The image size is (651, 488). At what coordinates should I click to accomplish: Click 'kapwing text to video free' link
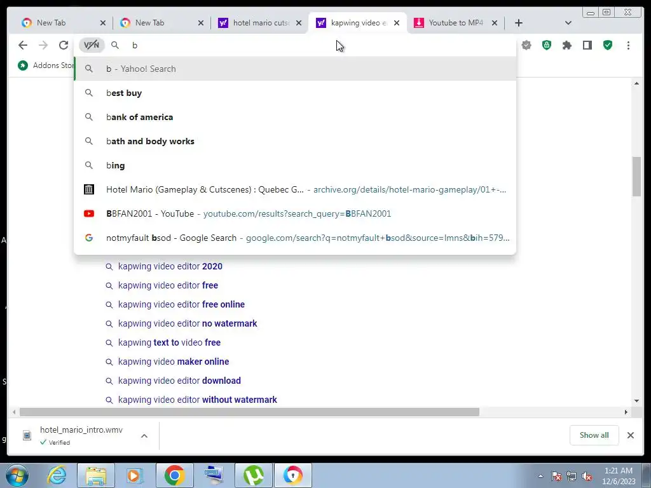click(169, 342)
